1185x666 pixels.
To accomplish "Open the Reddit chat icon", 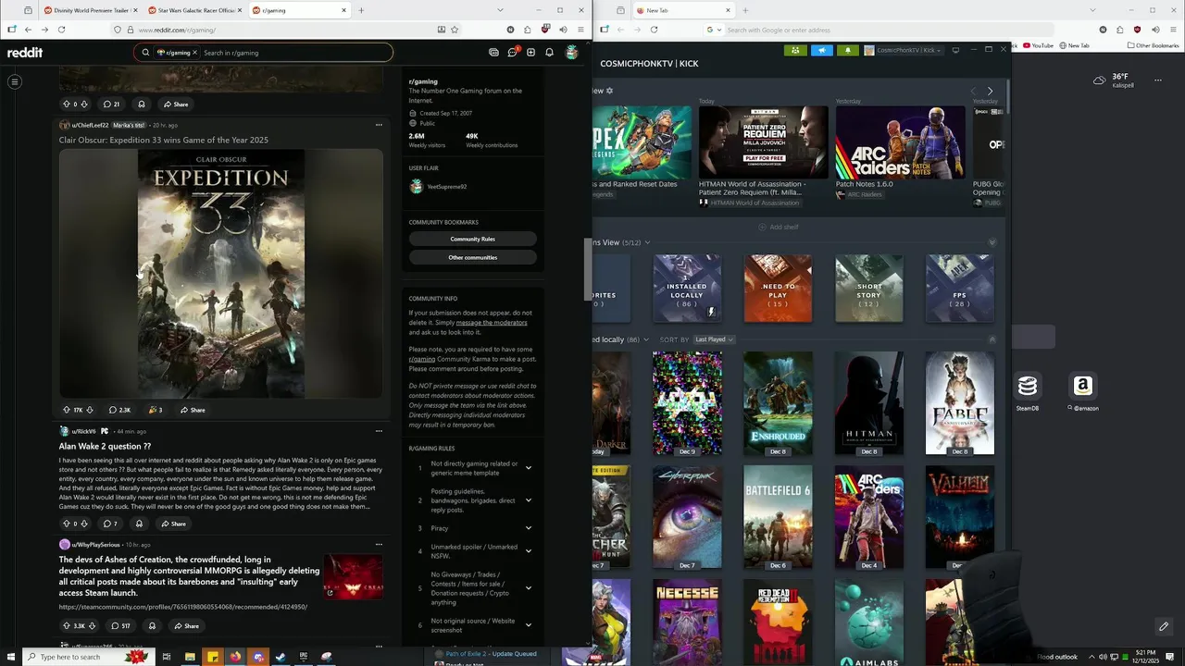I will pyautogui.click(x=512, y=53).
